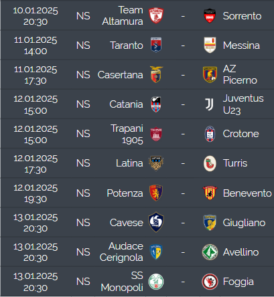Screen dimensions: 274x297
Task: Click NS status in Audace Cerignola row
Action: [83, 252]
